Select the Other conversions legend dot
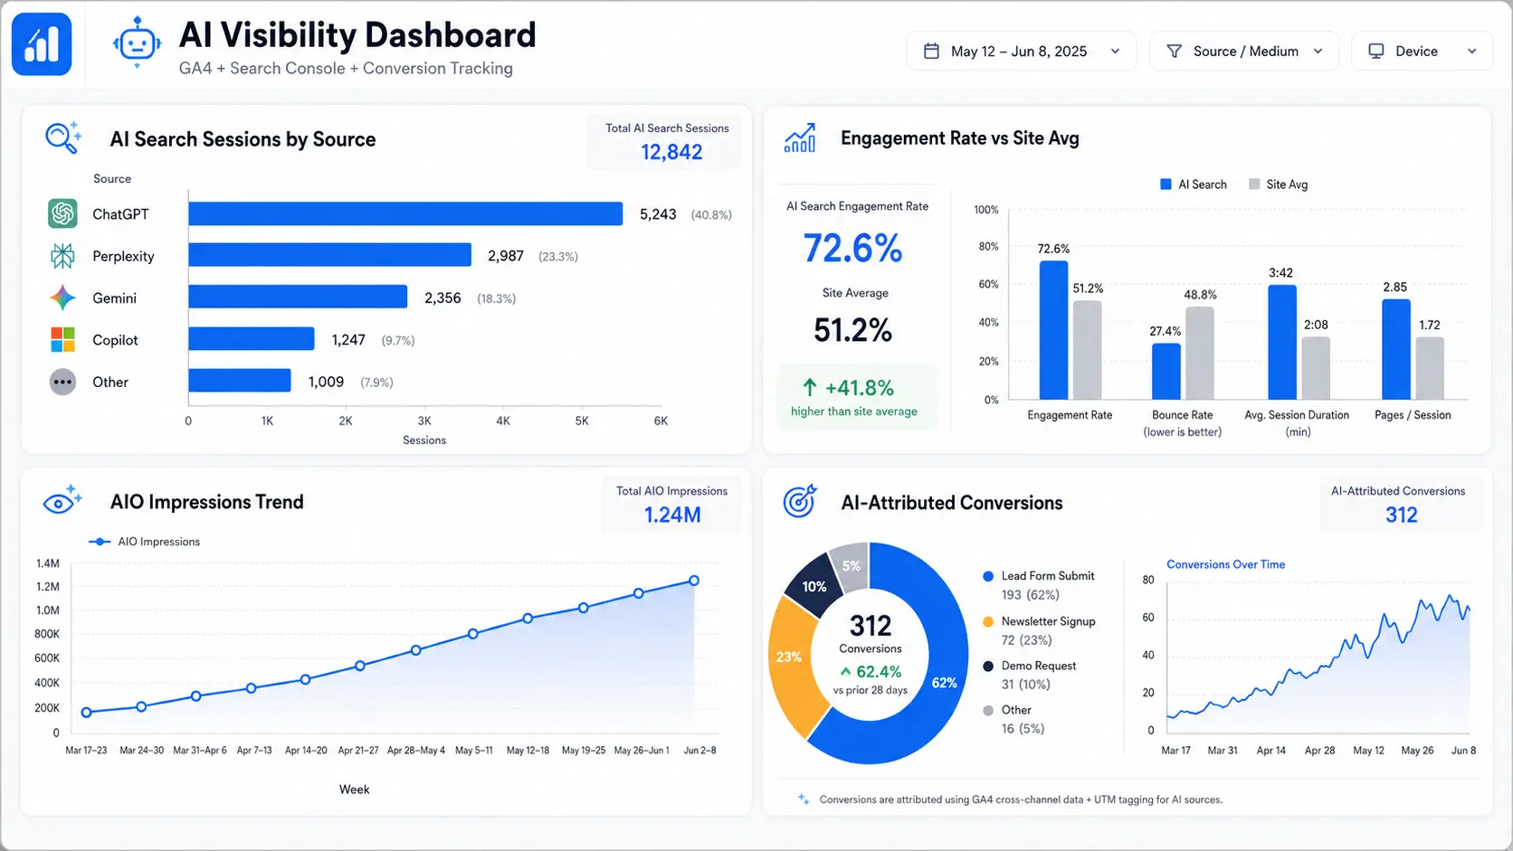Image resolution: width=1513 pixels, height=851 pixels. pyautogui.click(x=988, y=710)
